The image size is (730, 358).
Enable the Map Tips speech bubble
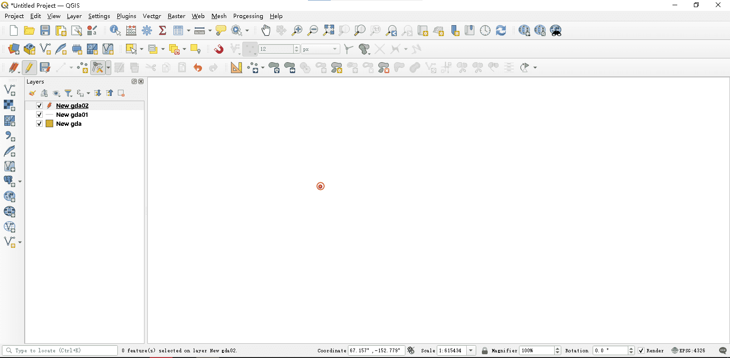point(221,30)
